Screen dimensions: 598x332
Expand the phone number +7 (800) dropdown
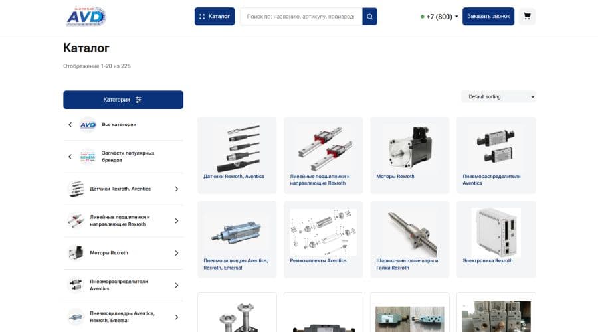440,17
